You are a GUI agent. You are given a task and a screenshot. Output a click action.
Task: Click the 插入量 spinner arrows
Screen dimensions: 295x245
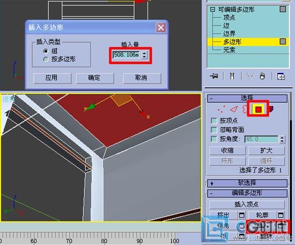tap(144, 55)
